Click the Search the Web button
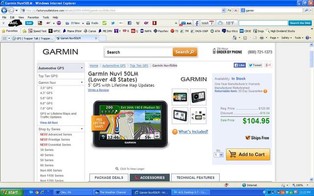The height and width of the screenshot is (196, 314). pos(300,23)
